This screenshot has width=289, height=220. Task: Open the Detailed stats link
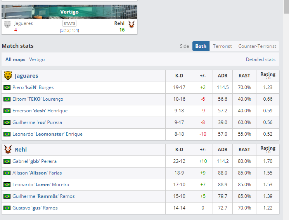tap(261, 59)
